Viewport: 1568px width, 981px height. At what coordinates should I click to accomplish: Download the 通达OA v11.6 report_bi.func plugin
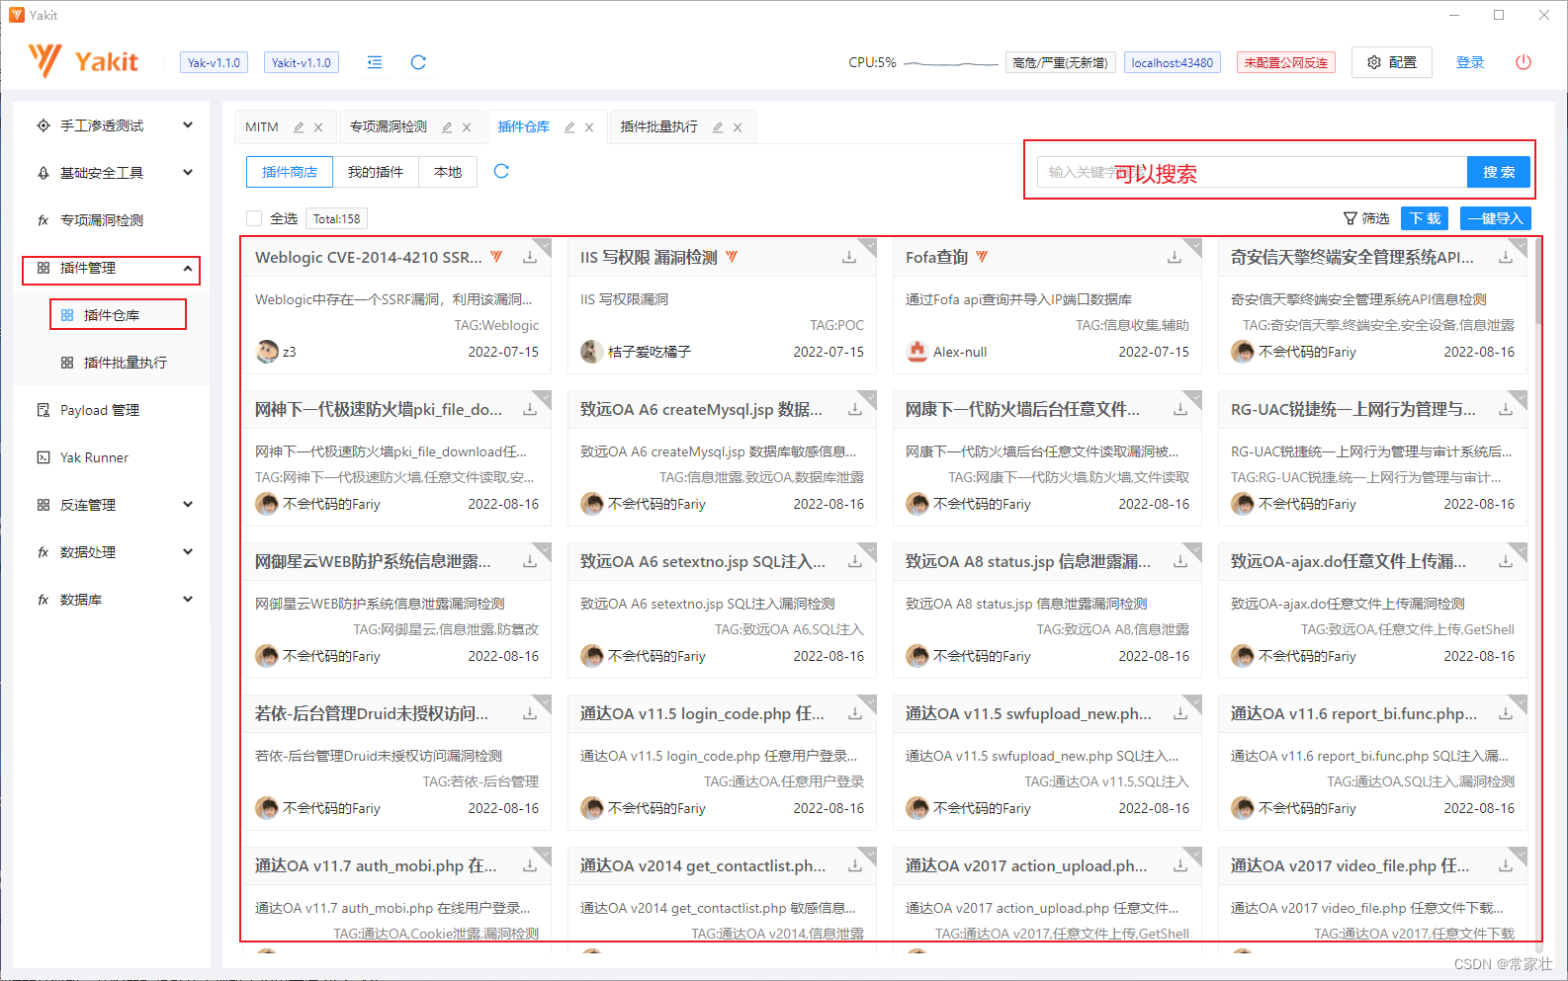click(x=1506, y=713)
